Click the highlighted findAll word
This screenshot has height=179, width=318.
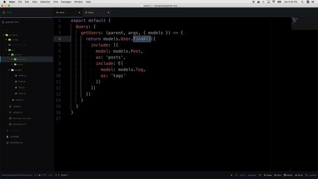[142, 39]
